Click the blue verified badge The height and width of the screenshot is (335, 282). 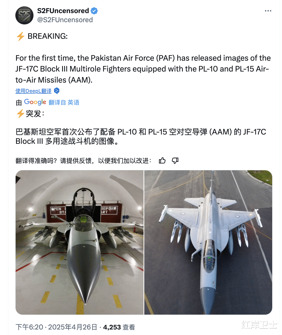pos(94,11)
